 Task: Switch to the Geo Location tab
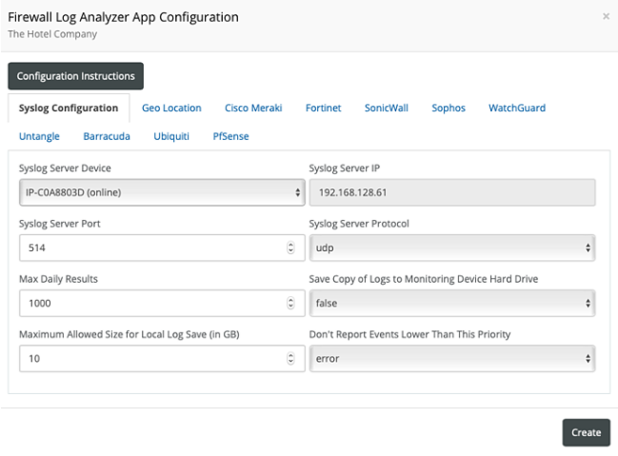171,108
